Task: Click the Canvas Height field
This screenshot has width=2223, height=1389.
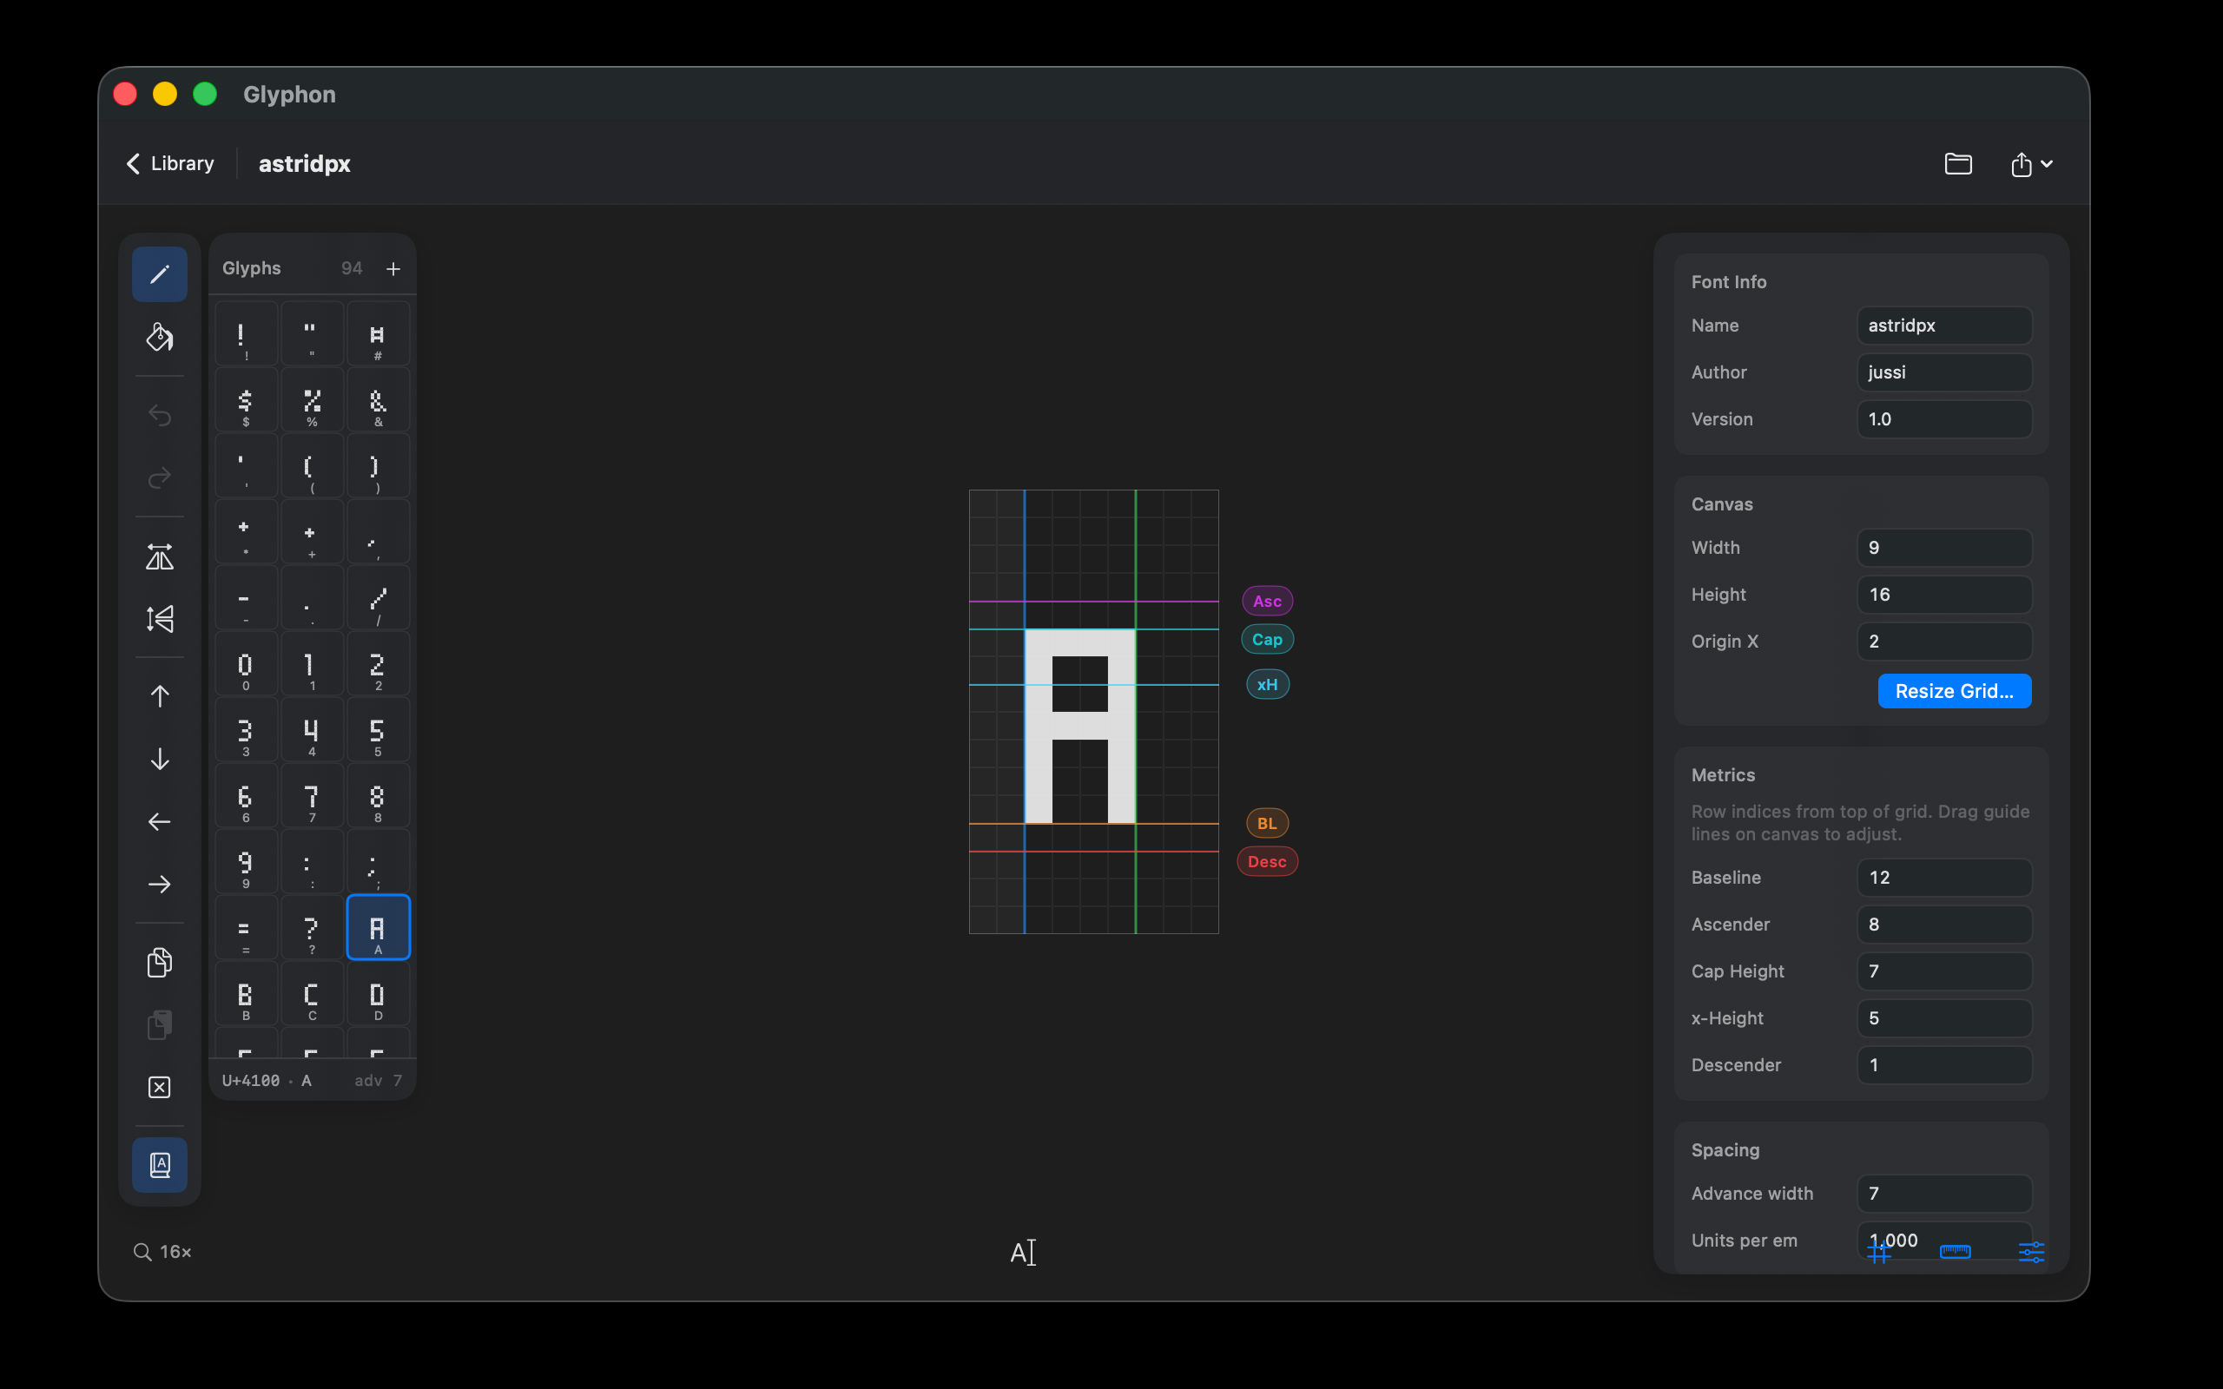Action: tap(1943, 595)
